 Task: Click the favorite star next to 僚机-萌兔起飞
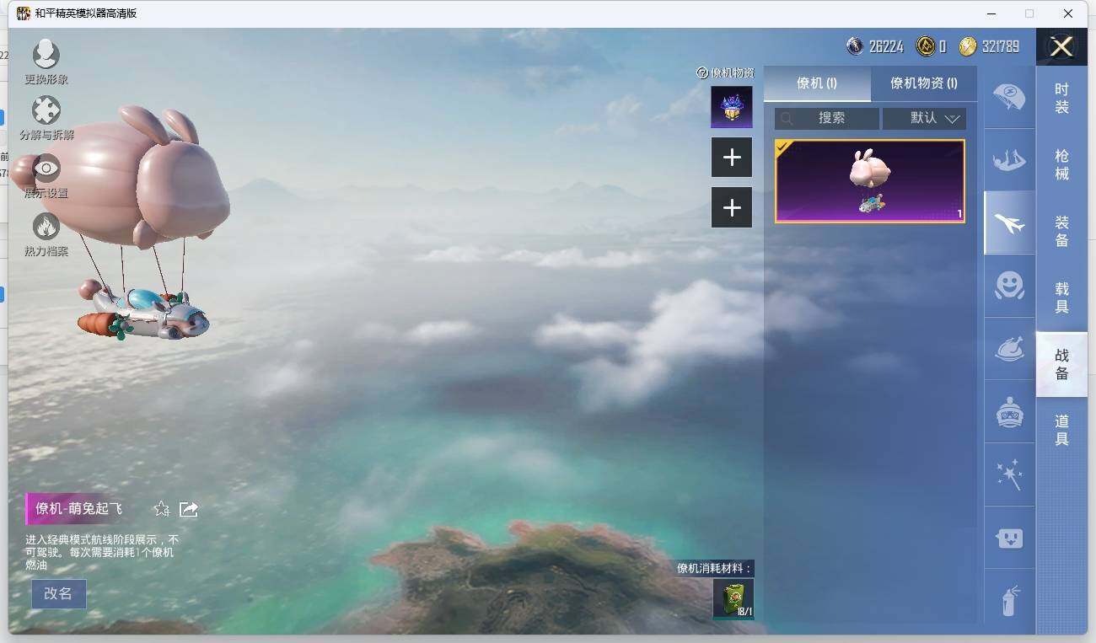point(161,509)
